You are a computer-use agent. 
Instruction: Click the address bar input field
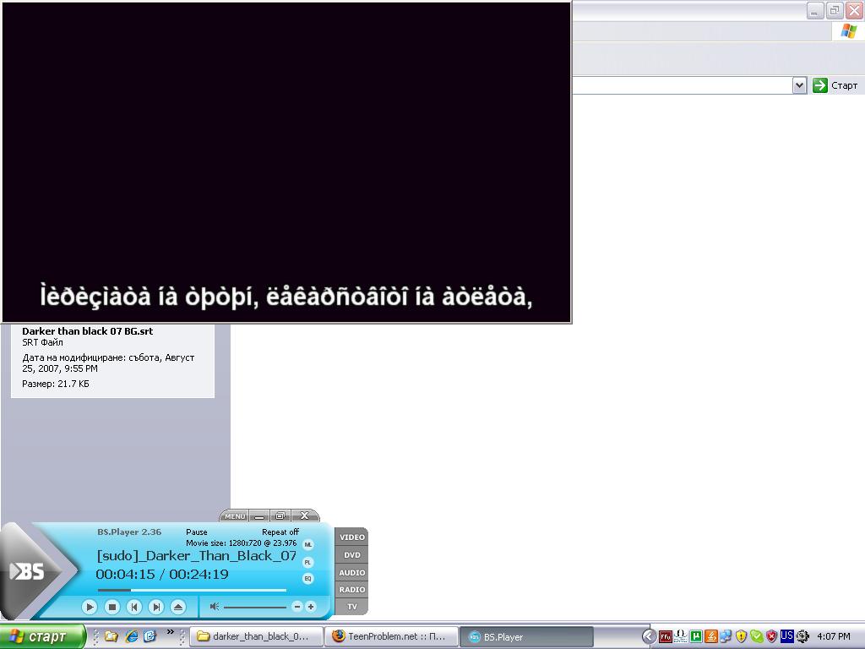[x=683, y=85]
